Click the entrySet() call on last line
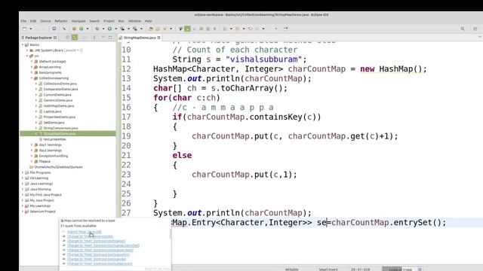 tap(417, 223)
